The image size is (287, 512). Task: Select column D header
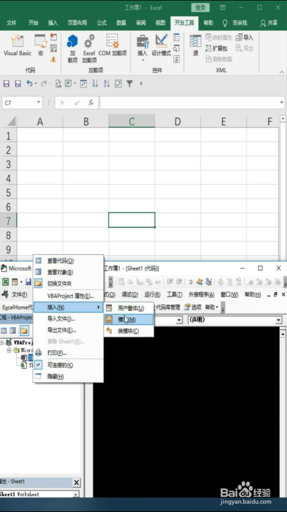tap(177, 121)
